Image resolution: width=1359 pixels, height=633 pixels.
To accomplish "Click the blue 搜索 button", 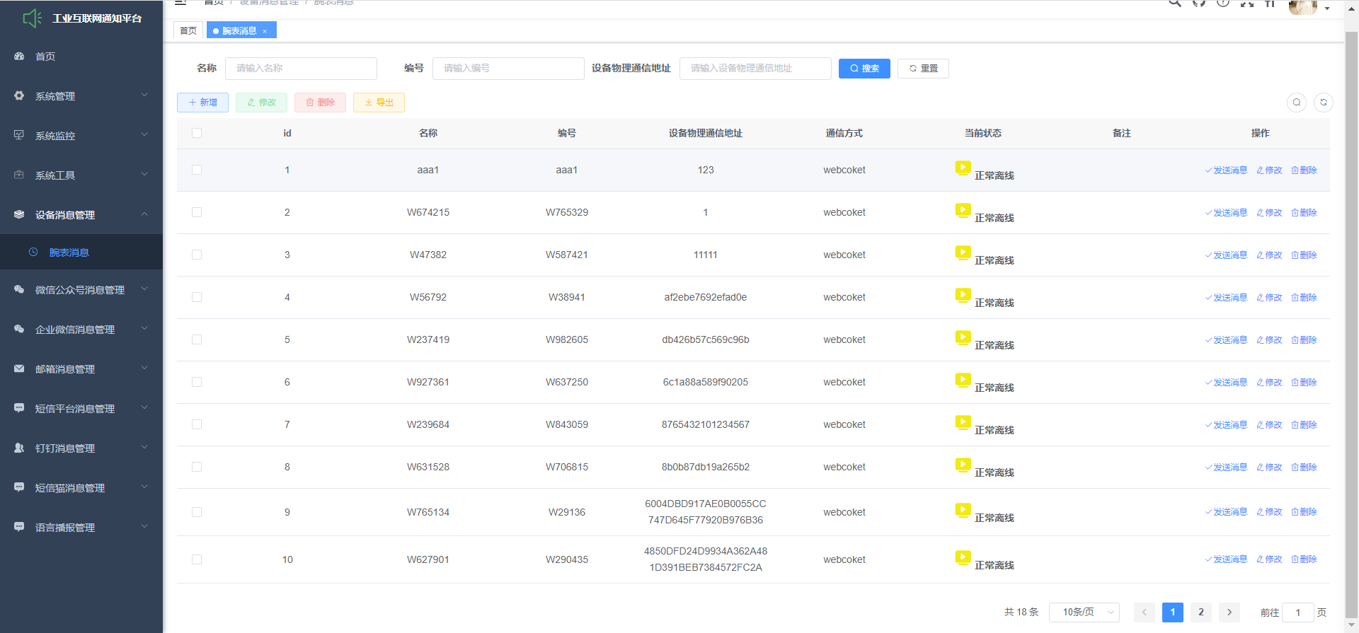I will (864, 68).
